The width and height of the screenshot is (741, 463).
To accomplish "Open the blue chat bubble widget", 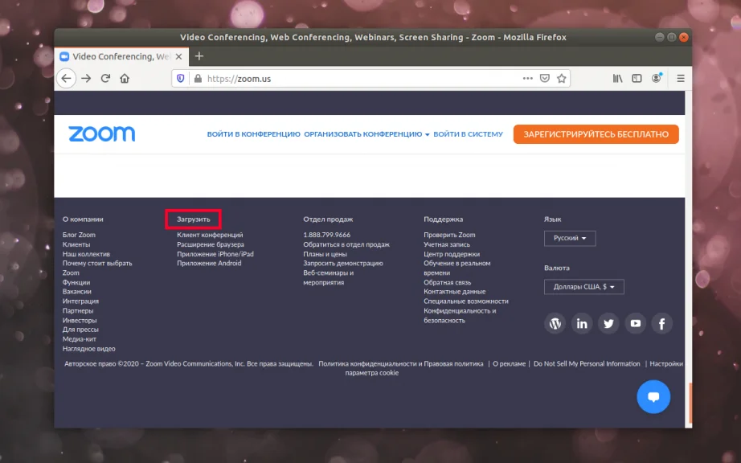I will pos(653,397).
